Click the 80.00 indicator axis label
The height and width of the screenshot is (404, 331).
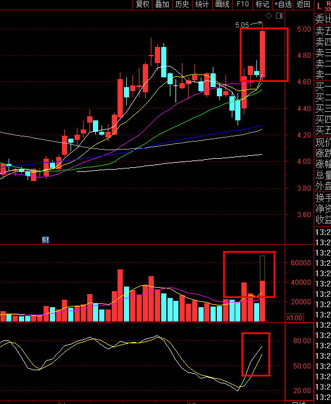pos(302,341)
